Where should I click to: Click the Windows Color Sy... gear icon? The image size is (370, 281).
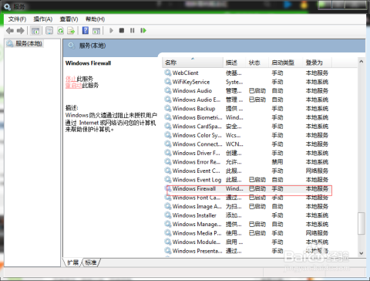pos(168,135)
